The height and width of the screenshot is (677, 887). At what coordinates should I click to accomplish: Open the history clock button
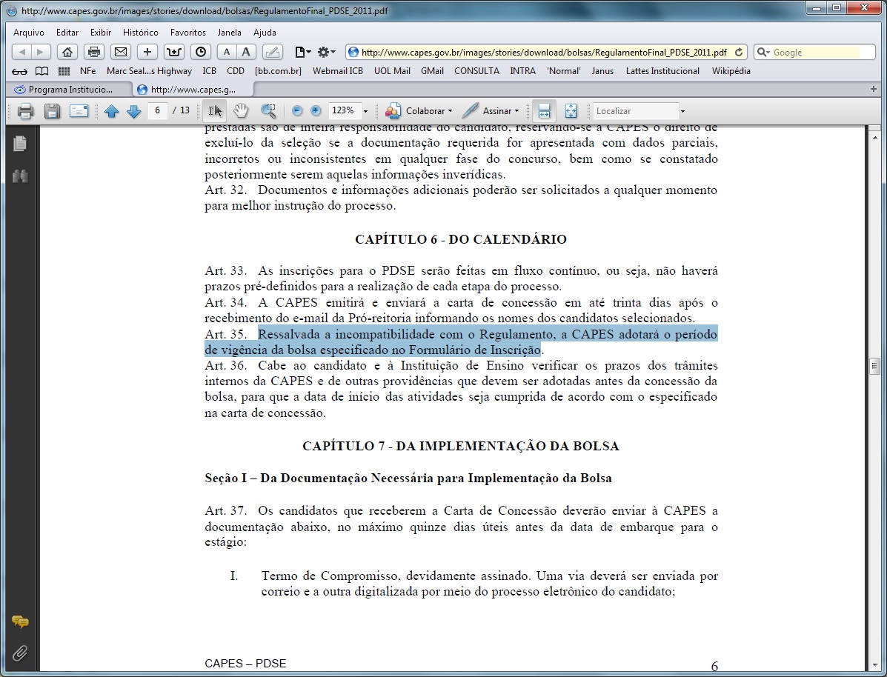tap(201, 52)
